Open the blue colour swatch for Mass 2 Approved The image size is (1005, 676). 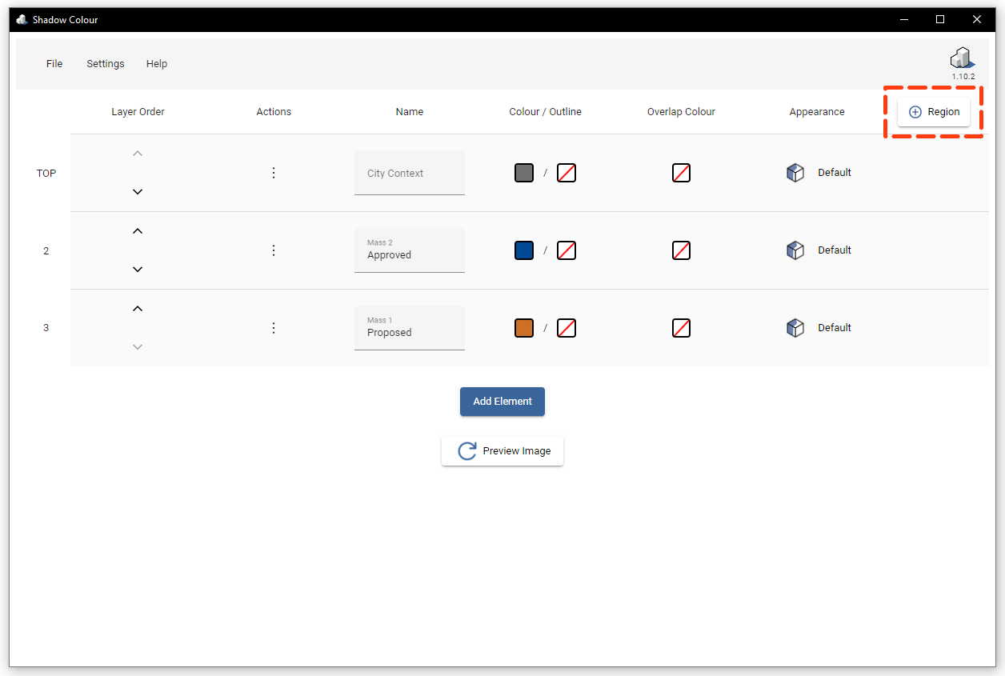tap(523, 250)
